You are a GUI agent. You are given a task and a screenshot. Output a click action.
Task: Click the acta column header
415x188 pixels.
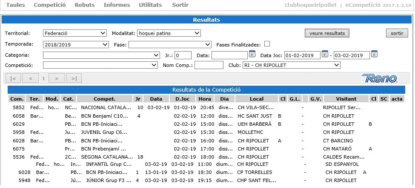pos(397,99)
